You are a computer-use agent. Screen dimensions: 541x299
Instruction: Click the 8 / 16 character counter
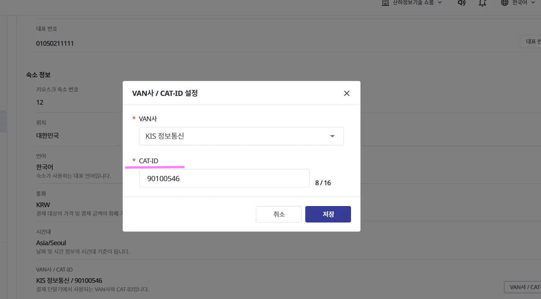[323, 183]
